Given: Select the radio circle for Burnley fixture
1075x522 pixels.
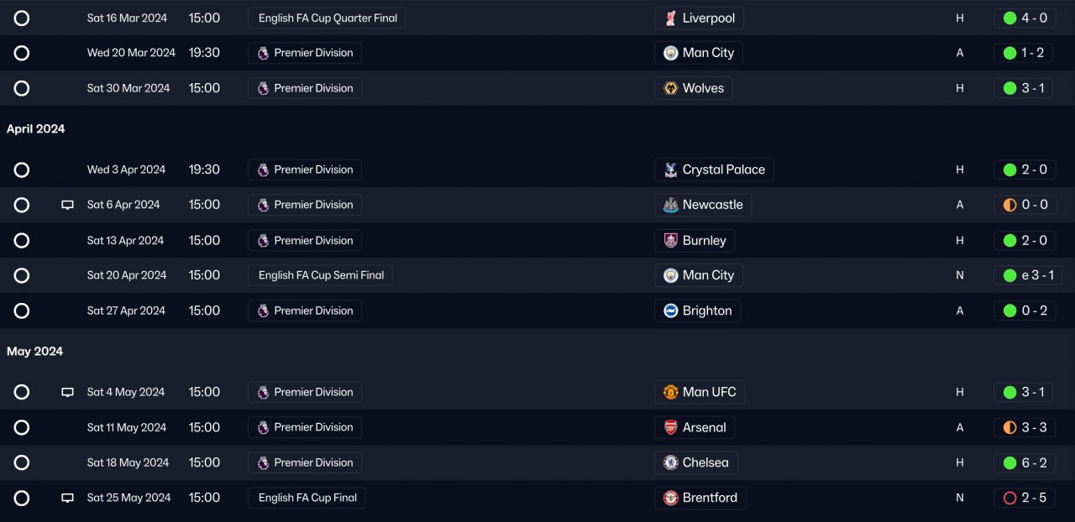Looking at the screenshot, I should pyautogui.click(x=22, y=241).
